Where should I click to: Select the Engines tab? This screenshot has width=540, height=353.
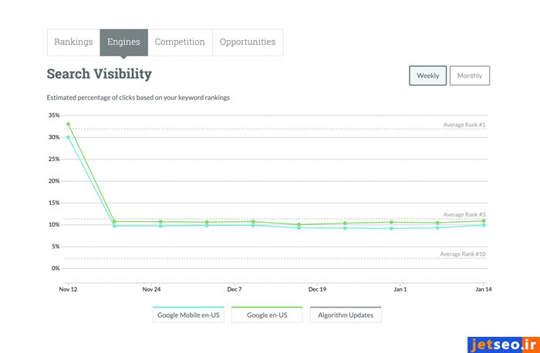123,42
